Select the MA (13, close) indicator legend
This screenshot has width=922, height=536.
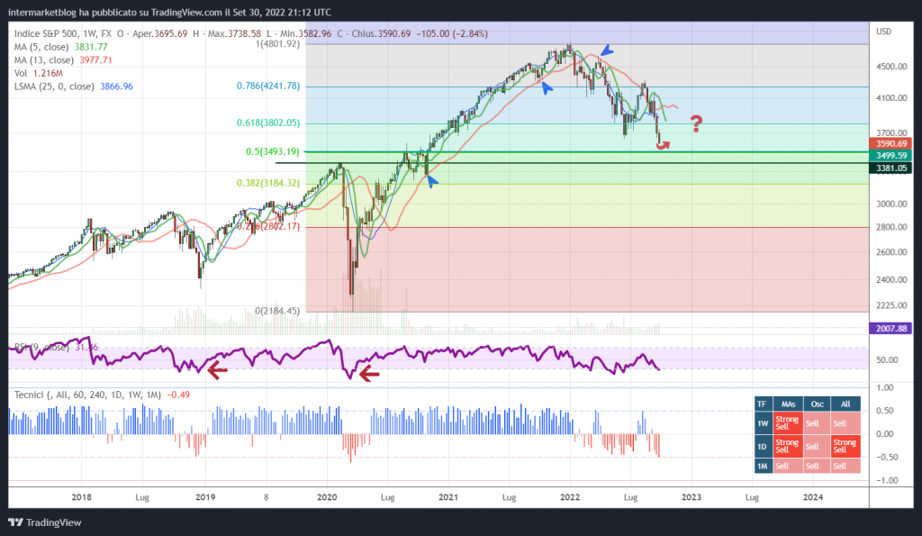[x=61, y=60]
